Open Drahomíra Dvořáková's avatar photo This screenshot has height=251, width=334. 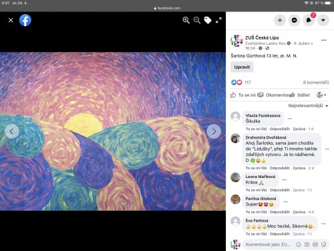235,139
